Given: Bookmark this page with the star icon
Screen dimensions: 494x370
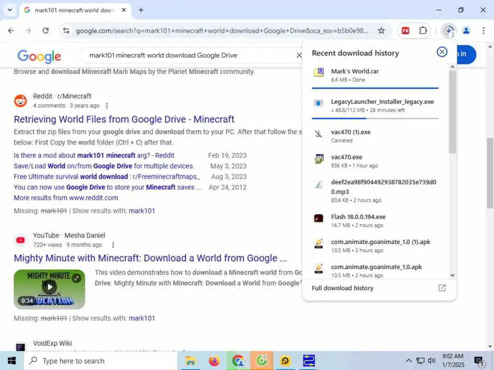Looking at the screenshot, I should point(381,30).
